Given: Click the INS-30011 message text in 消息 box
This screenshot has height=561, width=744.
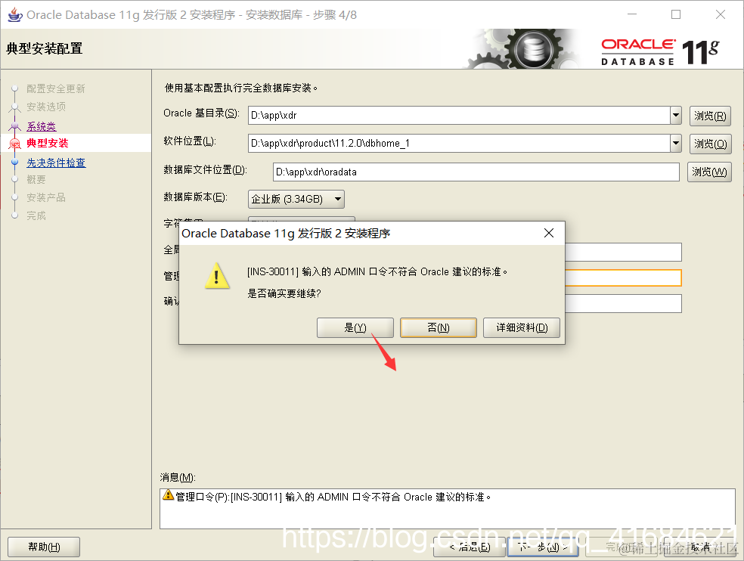Looking at the screenshot, I should 333,497.
